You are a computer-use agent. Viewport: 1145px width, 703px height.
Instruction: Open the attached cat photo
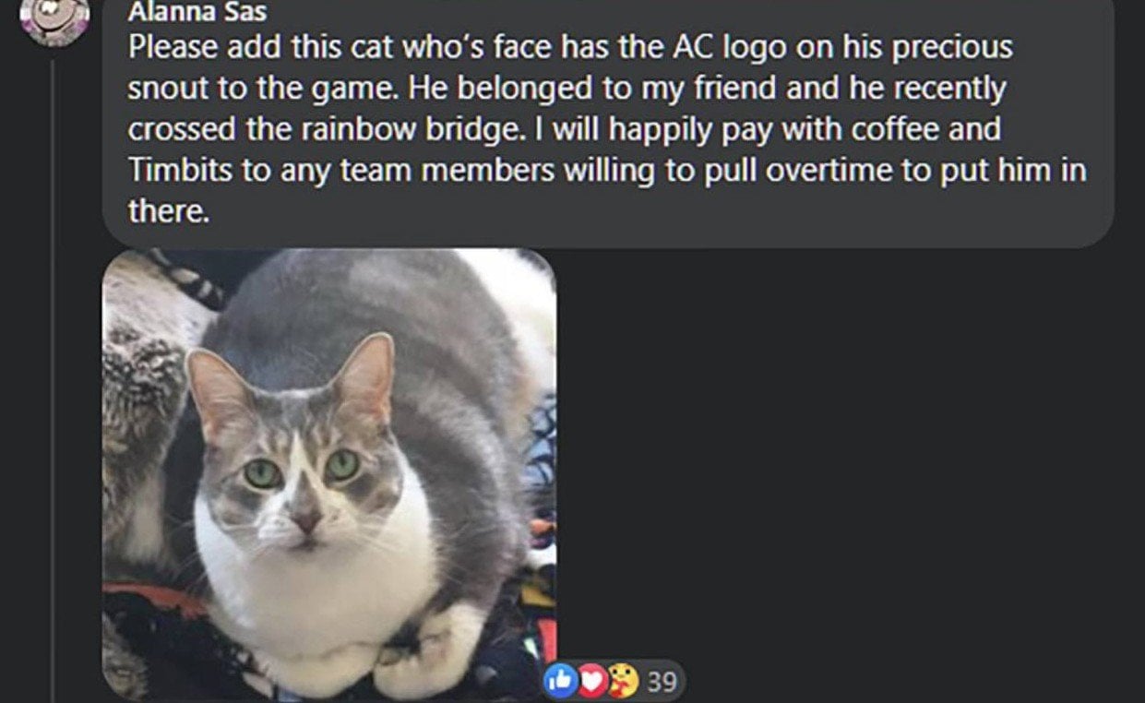click(329, 474)
